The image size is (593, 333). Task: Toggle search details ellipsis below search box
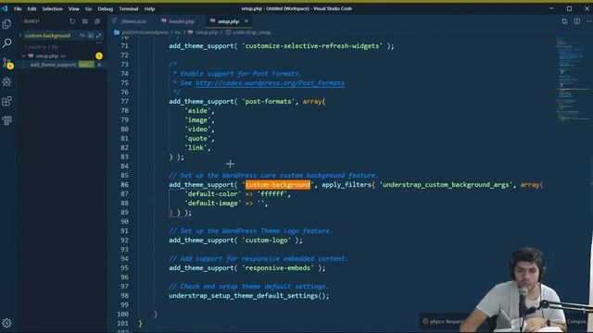tap(99, 43)
